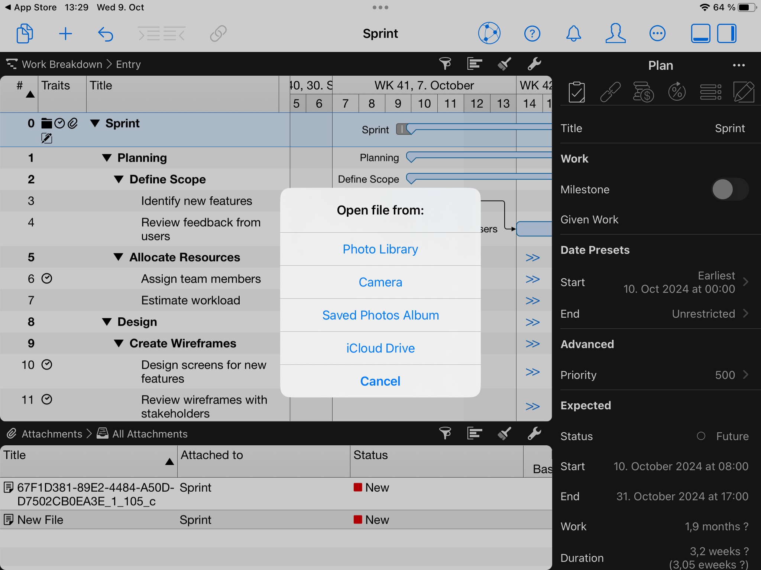Choose Photo Library in dialog
The height and width of the screenshot is (570, 761).
(x=380, y=249)
